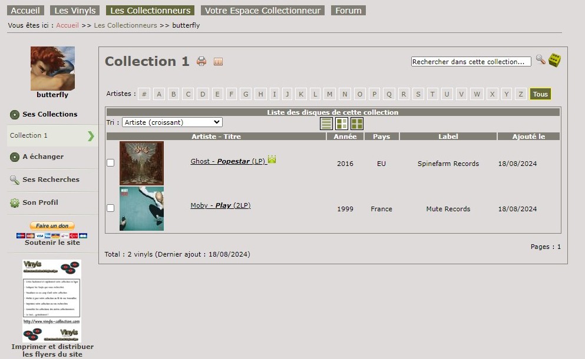
Task: Click into the collection search field
Action: tap(471, 62)
